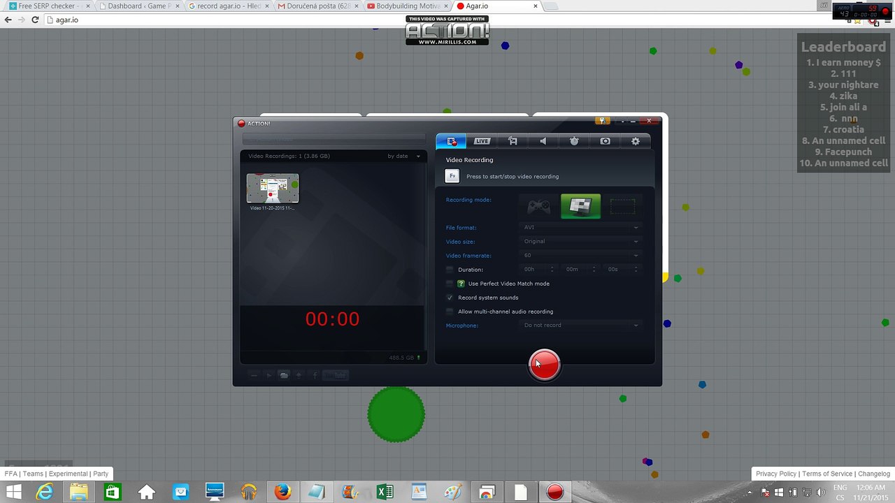The width and height of the screenshot is (895, 503).
Task: Expand the Video size Original dropdown
Action: click(580, 241)
